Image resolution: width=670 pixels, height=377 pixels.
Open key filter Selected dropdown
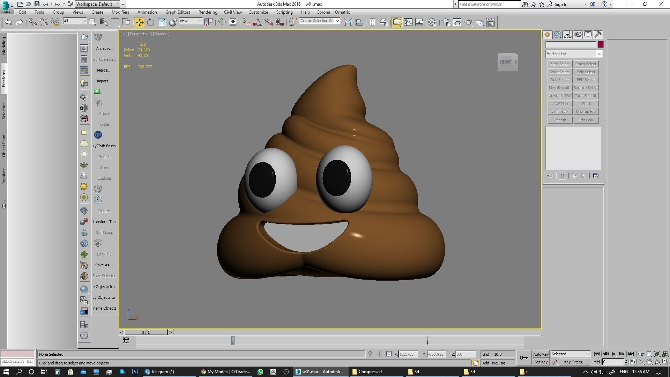pos(571,354)
